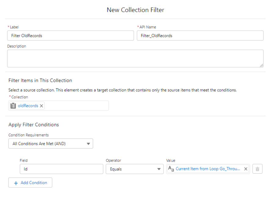Expand the Operator Equals dropdown
Screen dimensions: 276x199
[134, 169]
